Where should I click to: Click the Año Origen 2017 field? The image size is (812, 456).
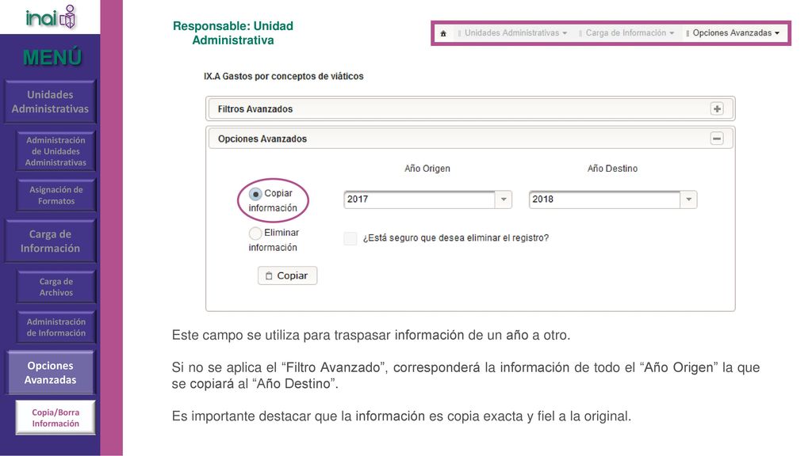419,199
